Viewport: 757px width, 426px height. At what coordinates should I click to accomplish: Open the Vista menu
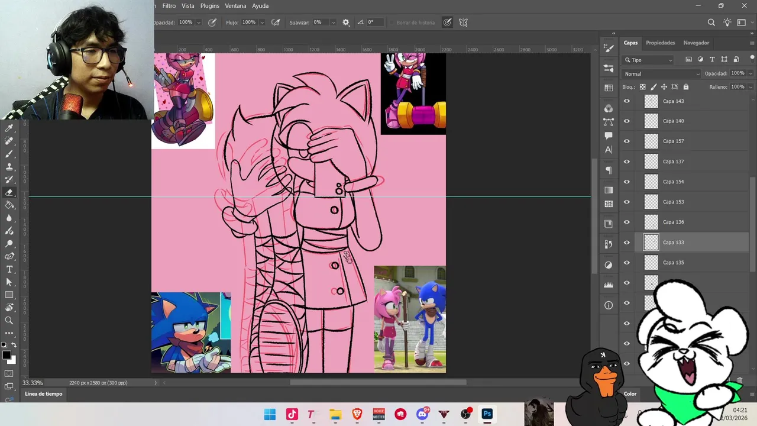point(188,6)
